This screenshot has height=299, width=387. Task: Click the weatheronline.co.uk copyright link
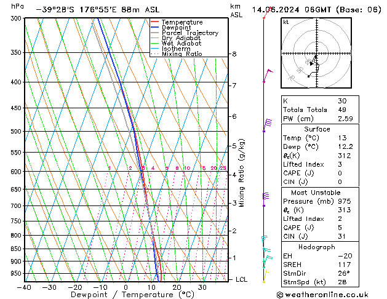point(322,295)
